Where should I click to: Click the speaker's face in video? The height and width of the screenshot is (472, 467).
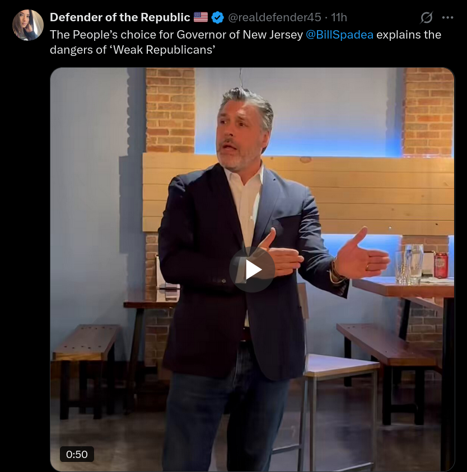(x=238, y=133)
